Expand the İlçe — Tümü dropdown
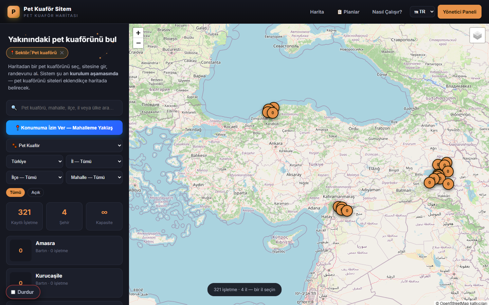Viewport: 489px width, 305px height. pyautogui.click(x=35, y=177)
